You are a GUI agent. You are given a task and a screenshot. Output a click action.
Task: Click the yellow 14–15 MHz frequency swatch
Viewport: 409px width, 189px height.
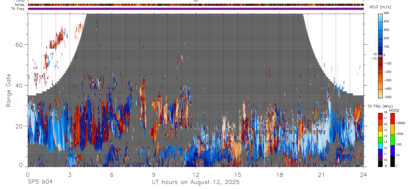point(380,134)
